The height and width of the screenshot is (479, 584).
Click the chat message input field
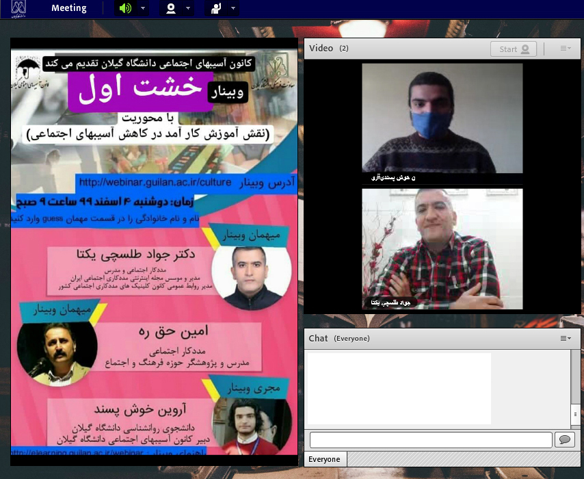pyautogui.click(x=431, y=439)
